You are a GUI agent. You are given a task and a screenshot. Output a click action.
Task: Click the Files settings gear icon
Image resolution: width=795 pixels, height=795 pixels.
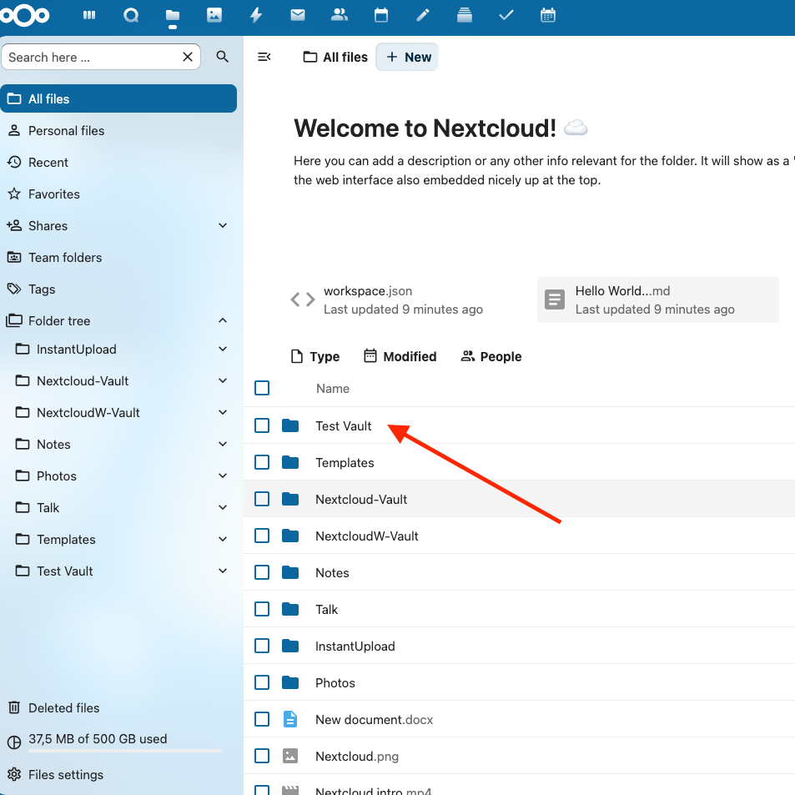pyautogui.click(x=14, y=774)
